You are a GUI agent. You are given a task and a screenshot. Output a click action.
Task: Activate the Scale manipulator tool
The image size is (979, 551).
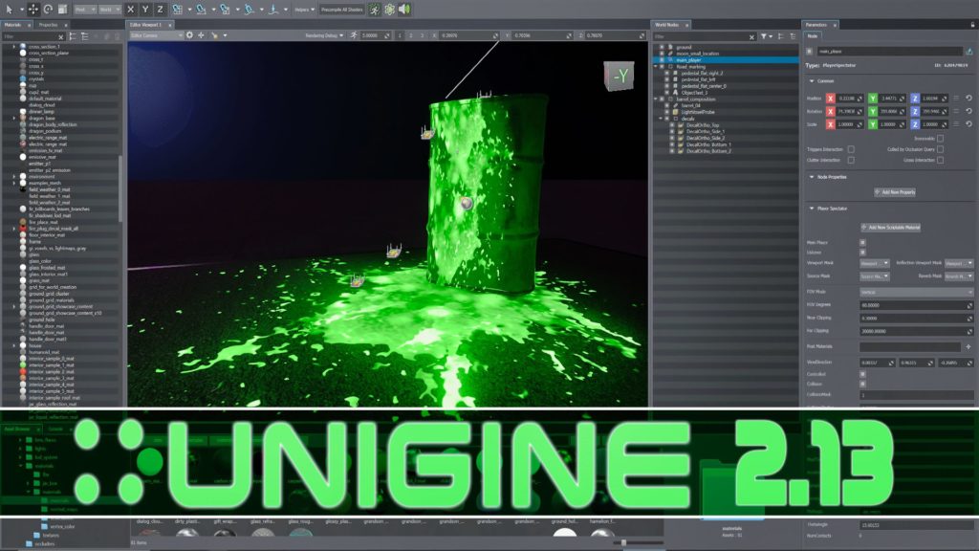coord(62,10)
